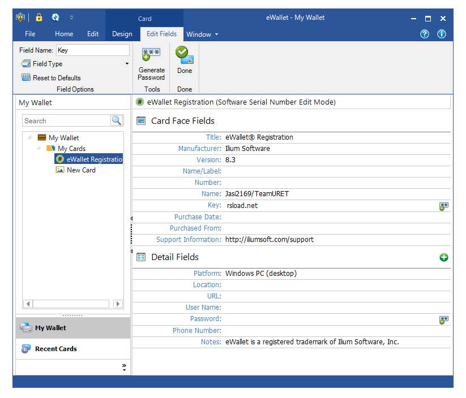This screenshot has height=398, width=466.
Task: Click the Name value Jasi2169/TeamURET
Action: (256, 194)
